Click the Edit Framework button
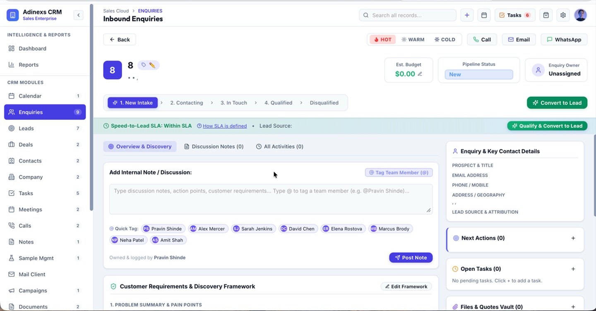This screenshot has width=596, height=311. pyautogui.click(x=406, y=287)
